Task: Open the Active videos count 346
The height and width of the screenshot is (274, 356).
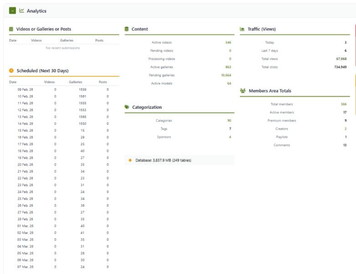Action: point(228,42)
